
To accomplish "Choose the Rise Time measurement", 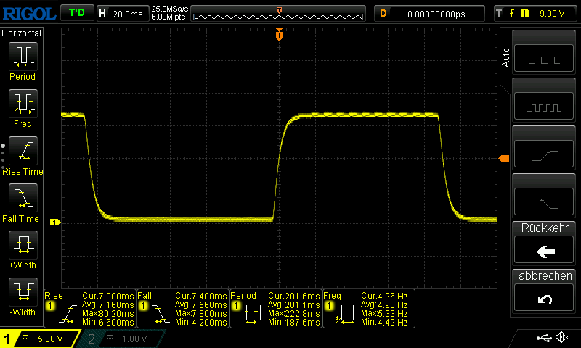I will pos(22,150).
